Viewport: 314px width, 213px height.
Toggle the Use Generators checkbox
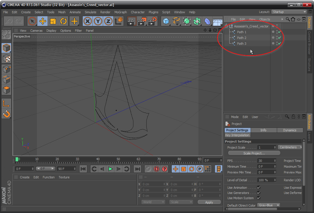pyautogui.click(x=259, y=193)
